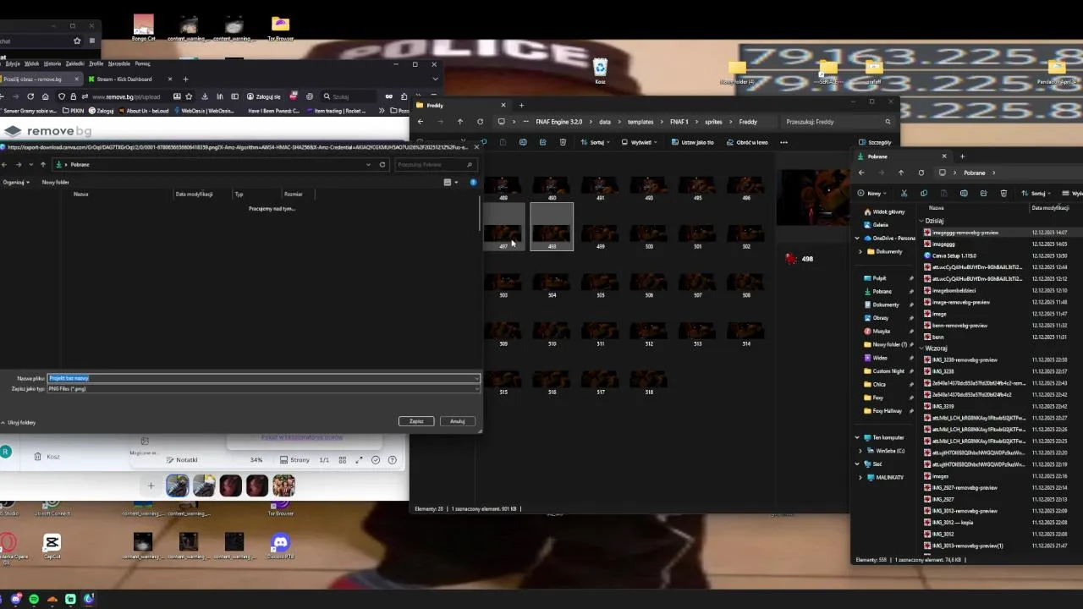Open 'Have I Been Pwned' bookmark
This screenshot has height=609, width=1083.
point(274,111)
